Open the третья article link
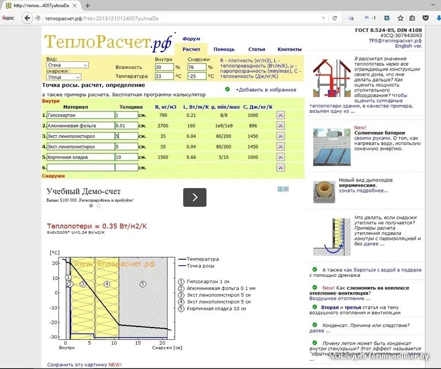441x369 pixels. tap(353, 307)
